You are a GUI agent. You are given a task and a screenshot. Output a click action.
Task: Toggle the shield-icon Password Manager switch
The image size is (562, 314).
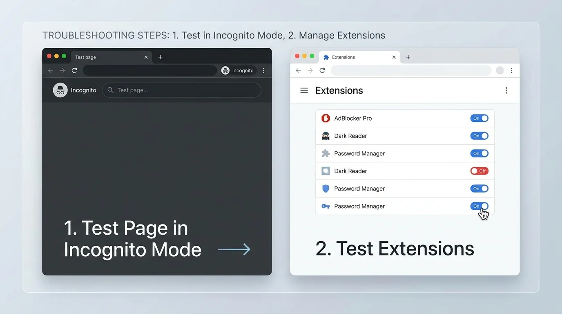[479, 188]
